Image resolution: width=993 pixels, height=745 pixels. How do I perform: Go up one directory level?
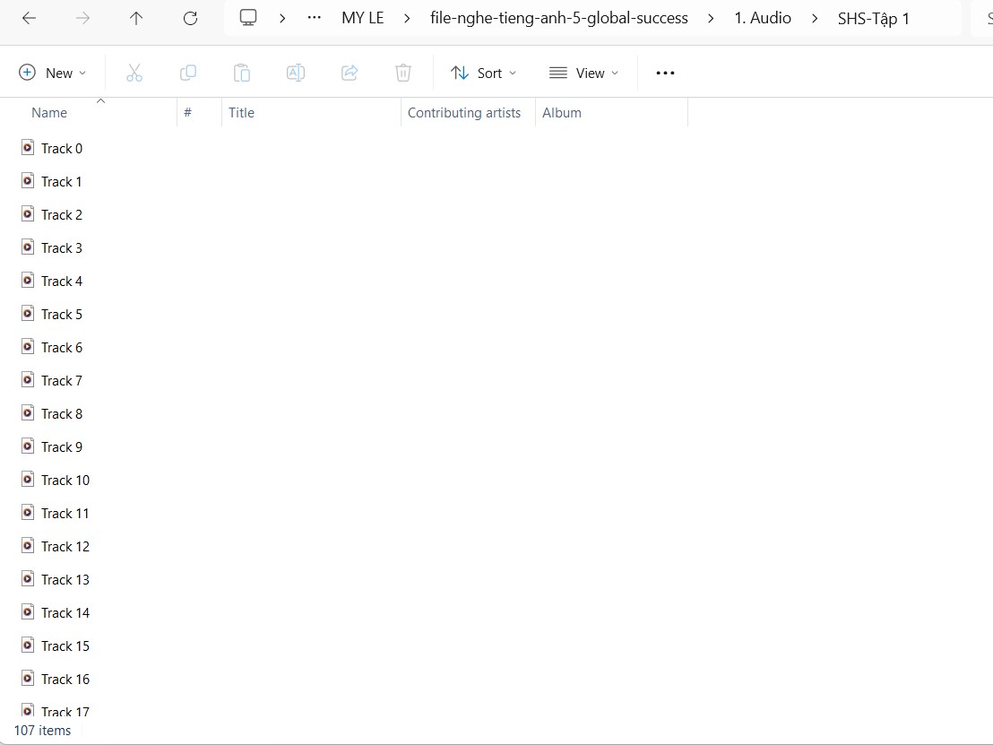tap(136, 18)
